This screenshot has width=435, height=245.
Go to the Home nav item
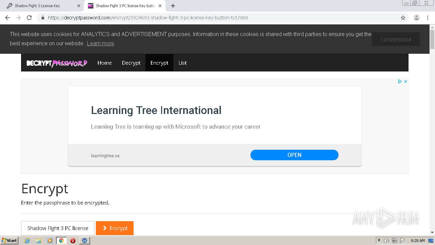click(105, 63)
